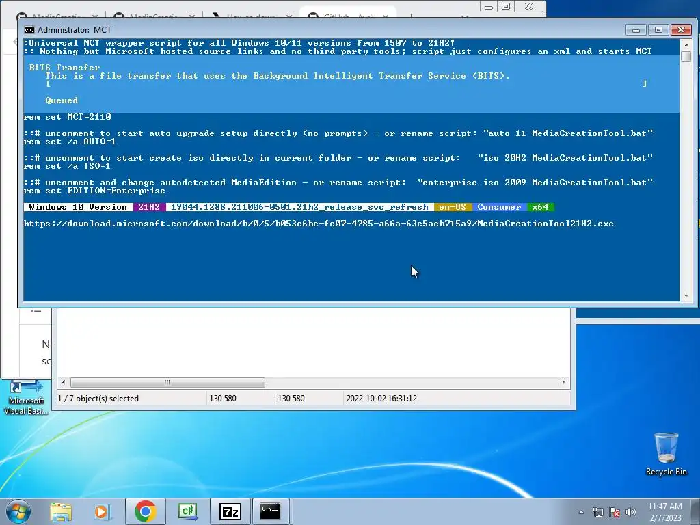
Task: Click the 'en-US' language badge
Action: pos(453,207)
